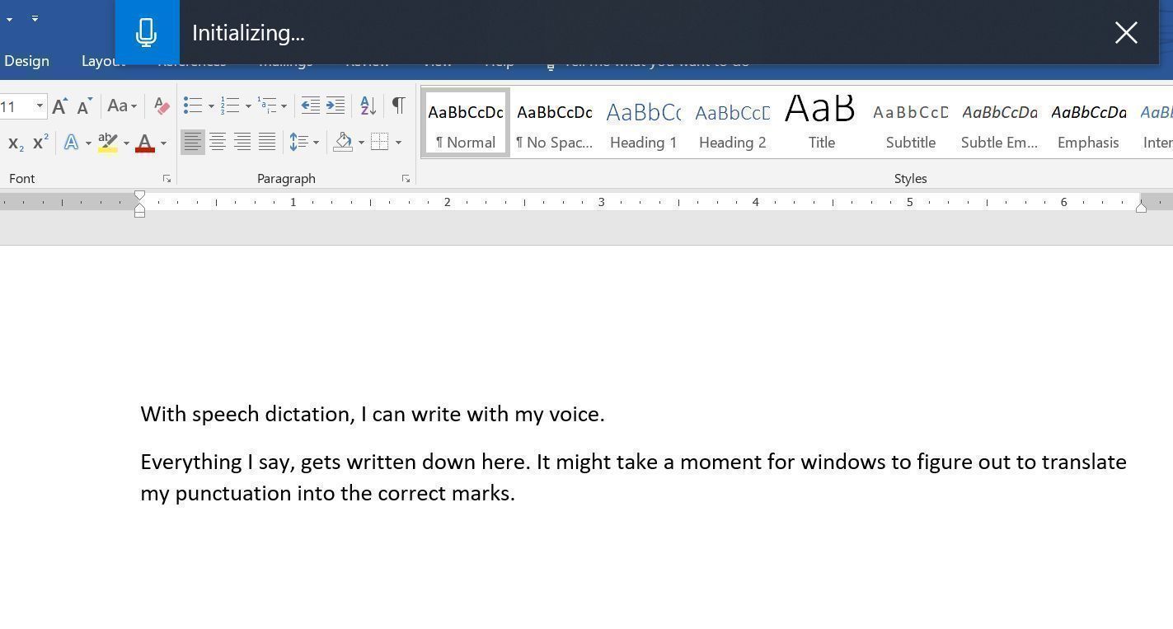The height and width of the screenshot is (629, 1173).
Task: Click the Text Highlight Color icon
Action: (106, 143)
